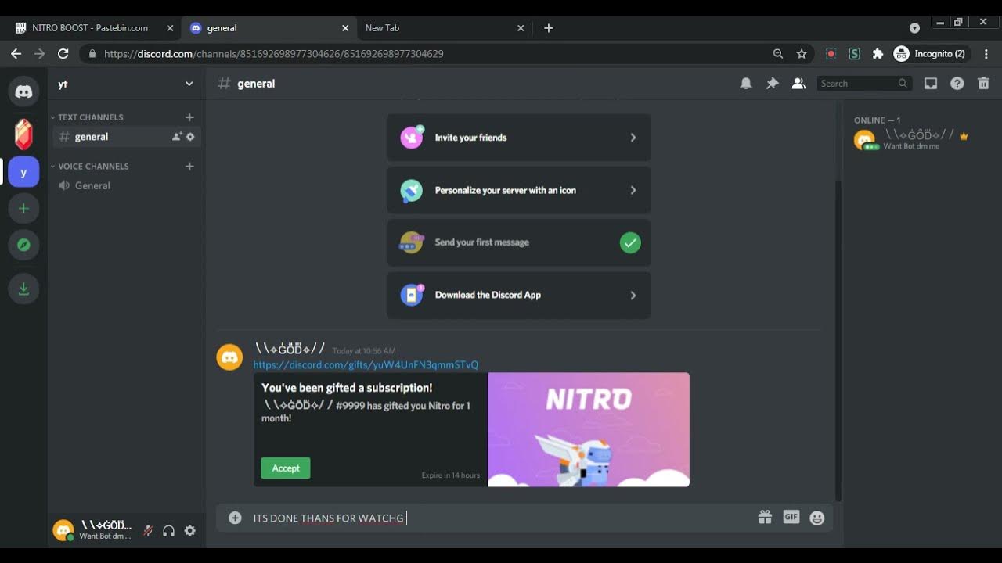1002x563 pixels.
Task: Create invite for general channel
Action: (x=177, y=137)
